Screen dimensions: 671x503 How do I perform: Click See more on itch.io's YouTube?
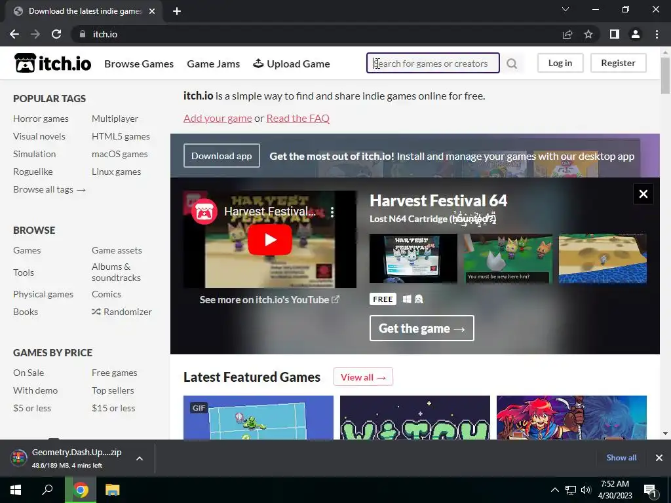269,300
